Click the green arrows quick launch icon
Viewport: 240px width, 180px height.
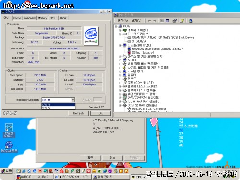point(72,171)
